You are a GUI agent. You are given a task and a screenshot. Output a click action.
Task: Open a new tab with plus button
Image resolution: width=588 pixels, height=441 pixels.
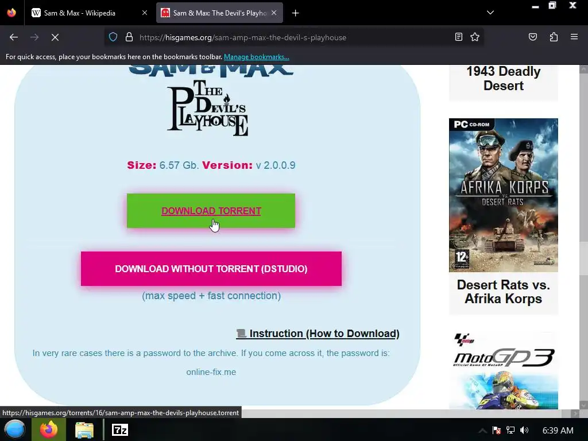pos(296,13)
